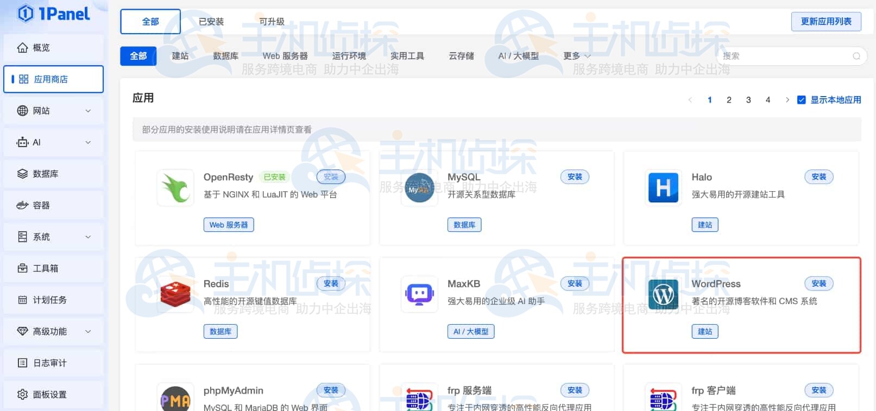Install the Redis app
Viewport: 876px width, 411px height.
coord(331,283)
